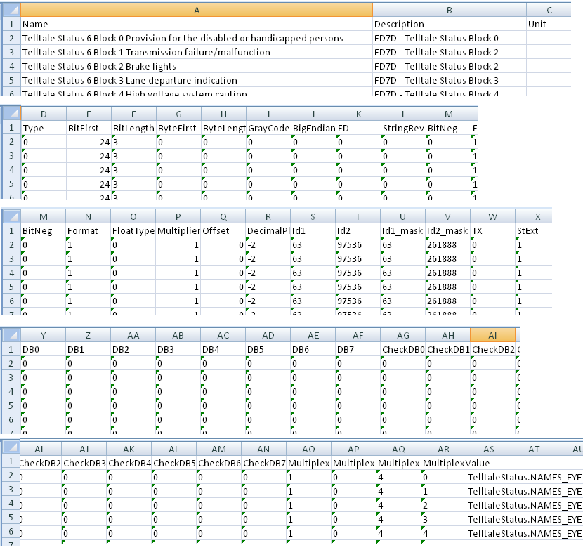Click the 'CheckDB5' header cell
583x550 pixels.
tap(174, 464)
